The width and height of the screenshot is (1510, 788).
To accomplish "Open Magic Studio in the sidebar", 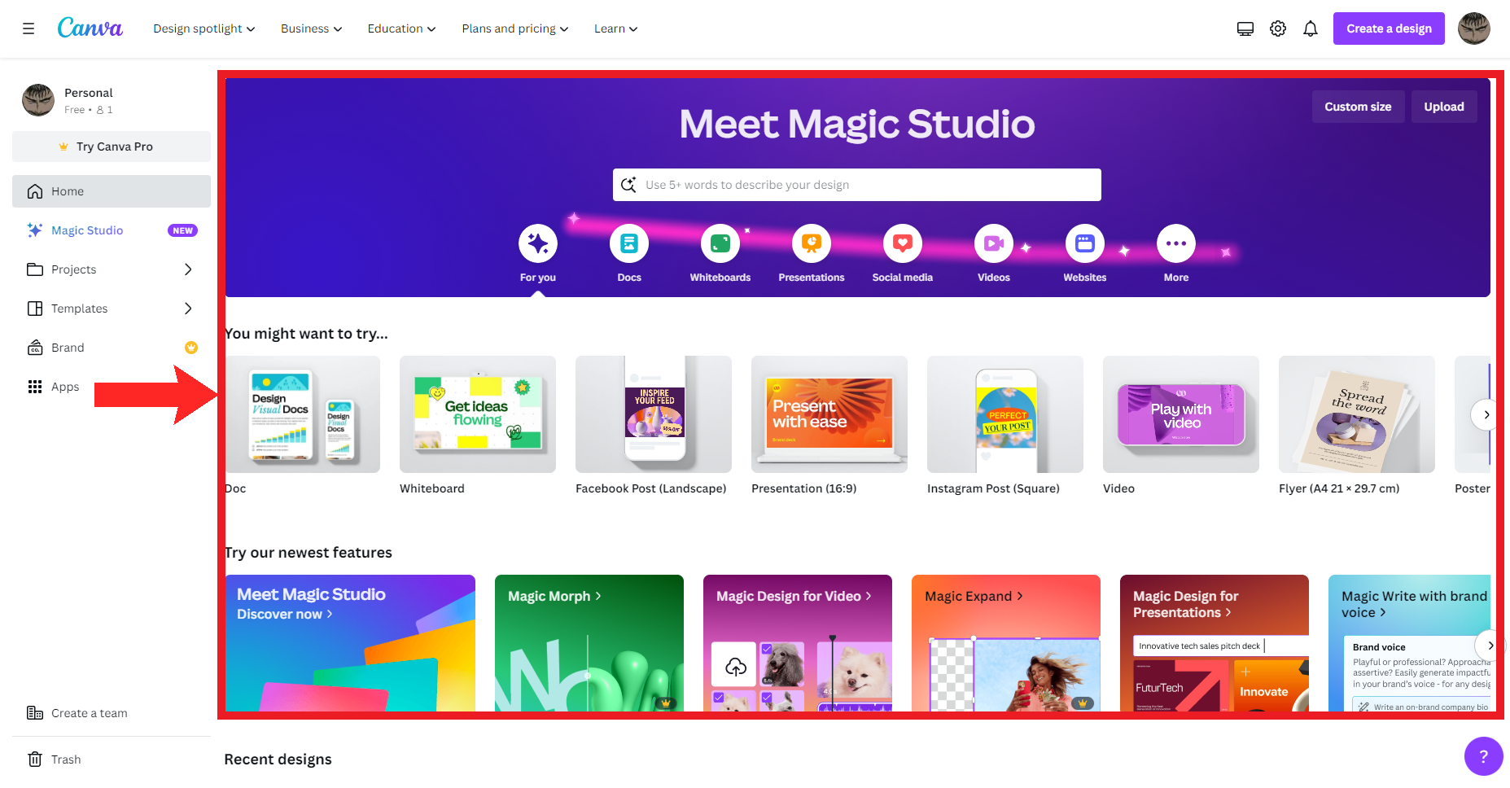I will (x=112, y=230).
